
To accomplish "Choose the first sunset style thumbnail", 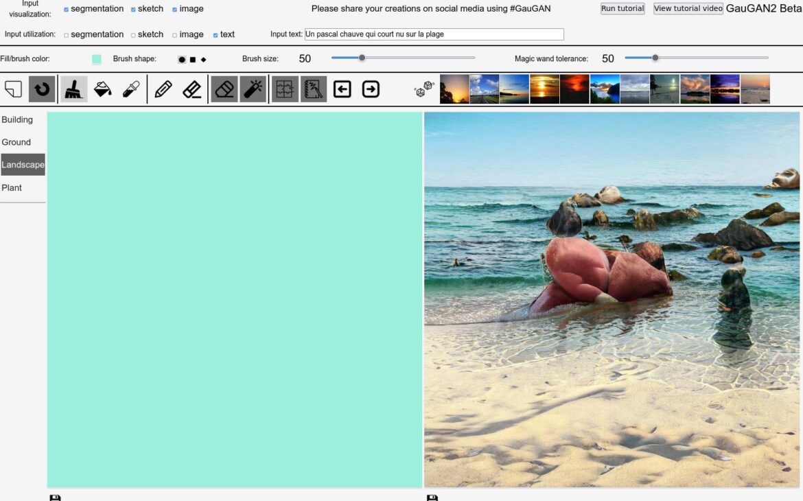I will (x=454, y=89).
